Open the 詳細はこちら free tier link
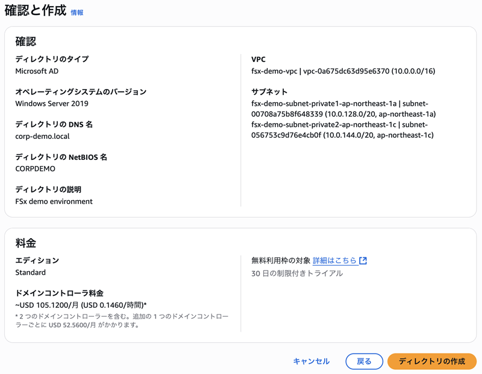The width and height of the screenshot is (482, 374). (334, 261)
